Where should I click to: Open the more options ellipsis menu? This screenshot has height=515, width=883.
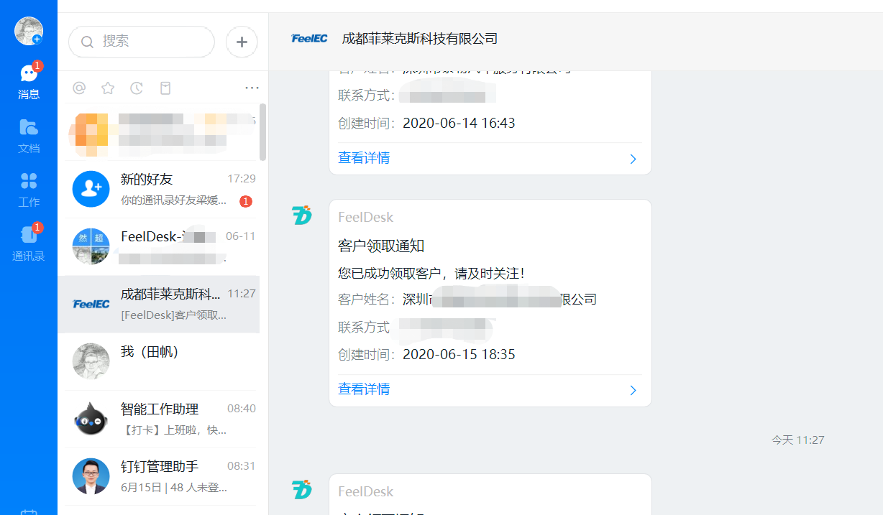coord(252,88)
